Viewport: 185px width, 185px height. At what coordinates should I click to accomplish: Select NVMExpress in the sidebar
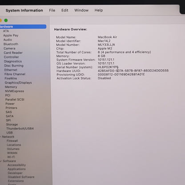[x=15, y=91]
